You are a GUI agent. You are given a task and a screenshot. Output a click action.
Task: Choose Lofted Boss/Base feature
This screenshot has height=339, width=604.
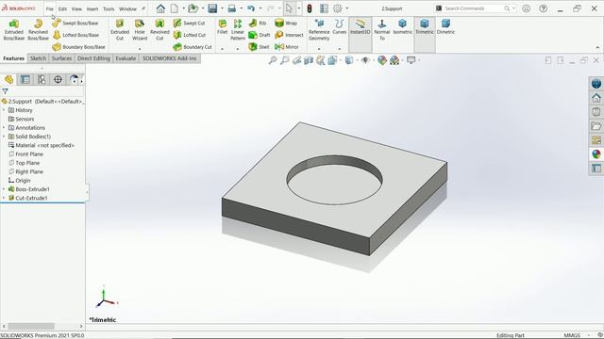[75, 35]
